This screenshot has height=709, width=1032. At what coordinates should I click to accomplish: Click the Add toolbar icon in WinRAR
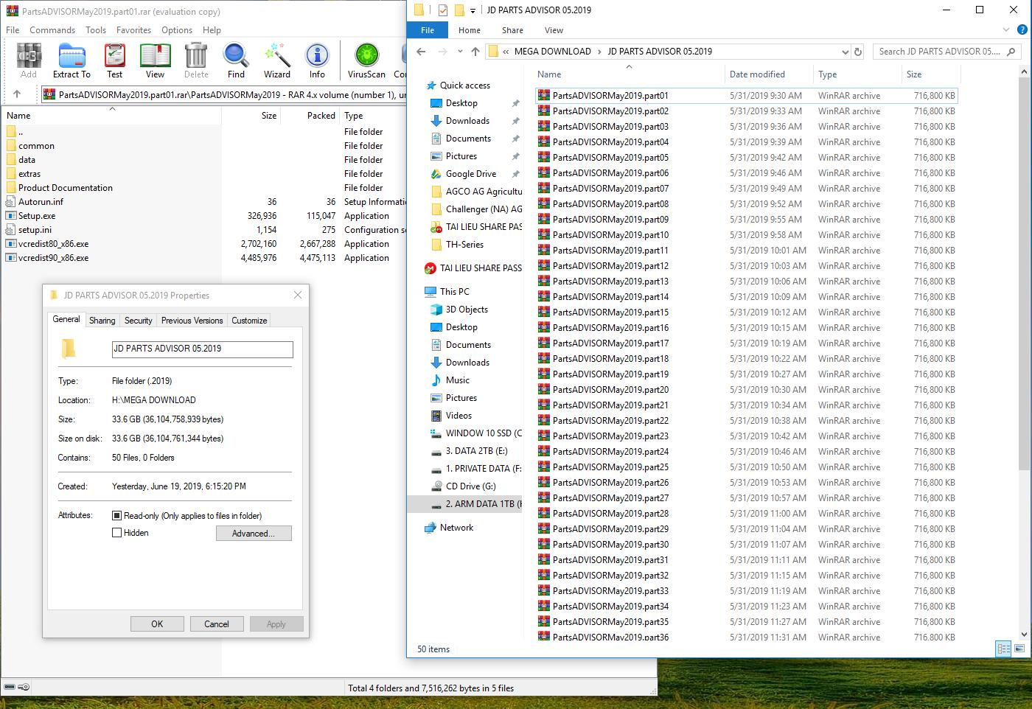[x=29, y=60]
